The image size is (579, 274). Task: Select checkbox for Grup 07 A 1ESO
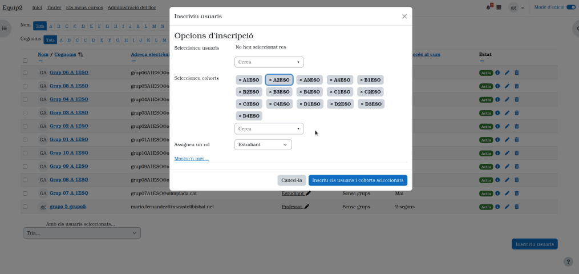[x=25, y=193]
